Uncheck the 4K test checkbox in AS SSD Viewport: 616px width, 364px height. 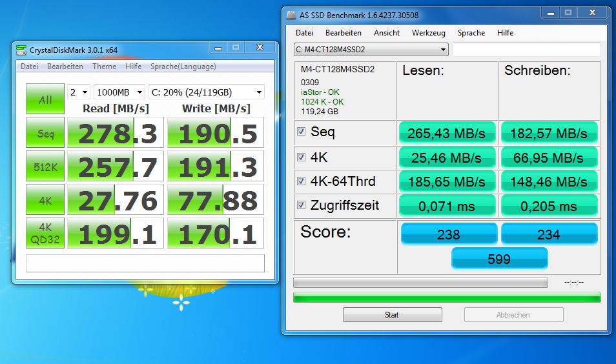pyautogui.click(x=302, y=157)
